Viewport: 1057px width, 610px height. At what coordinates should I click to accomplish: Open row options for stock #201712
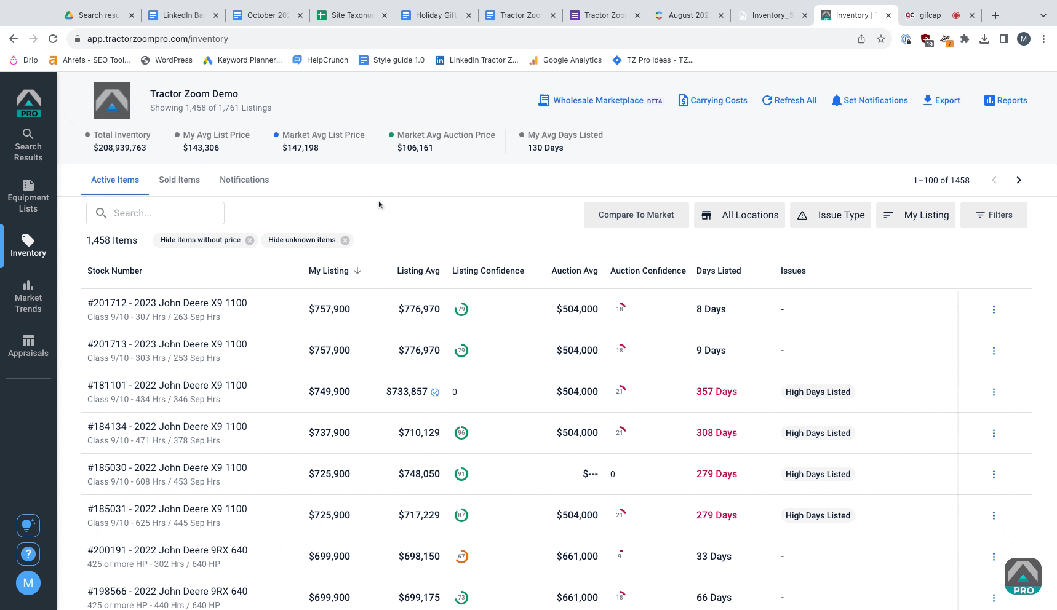click(994, 309)
